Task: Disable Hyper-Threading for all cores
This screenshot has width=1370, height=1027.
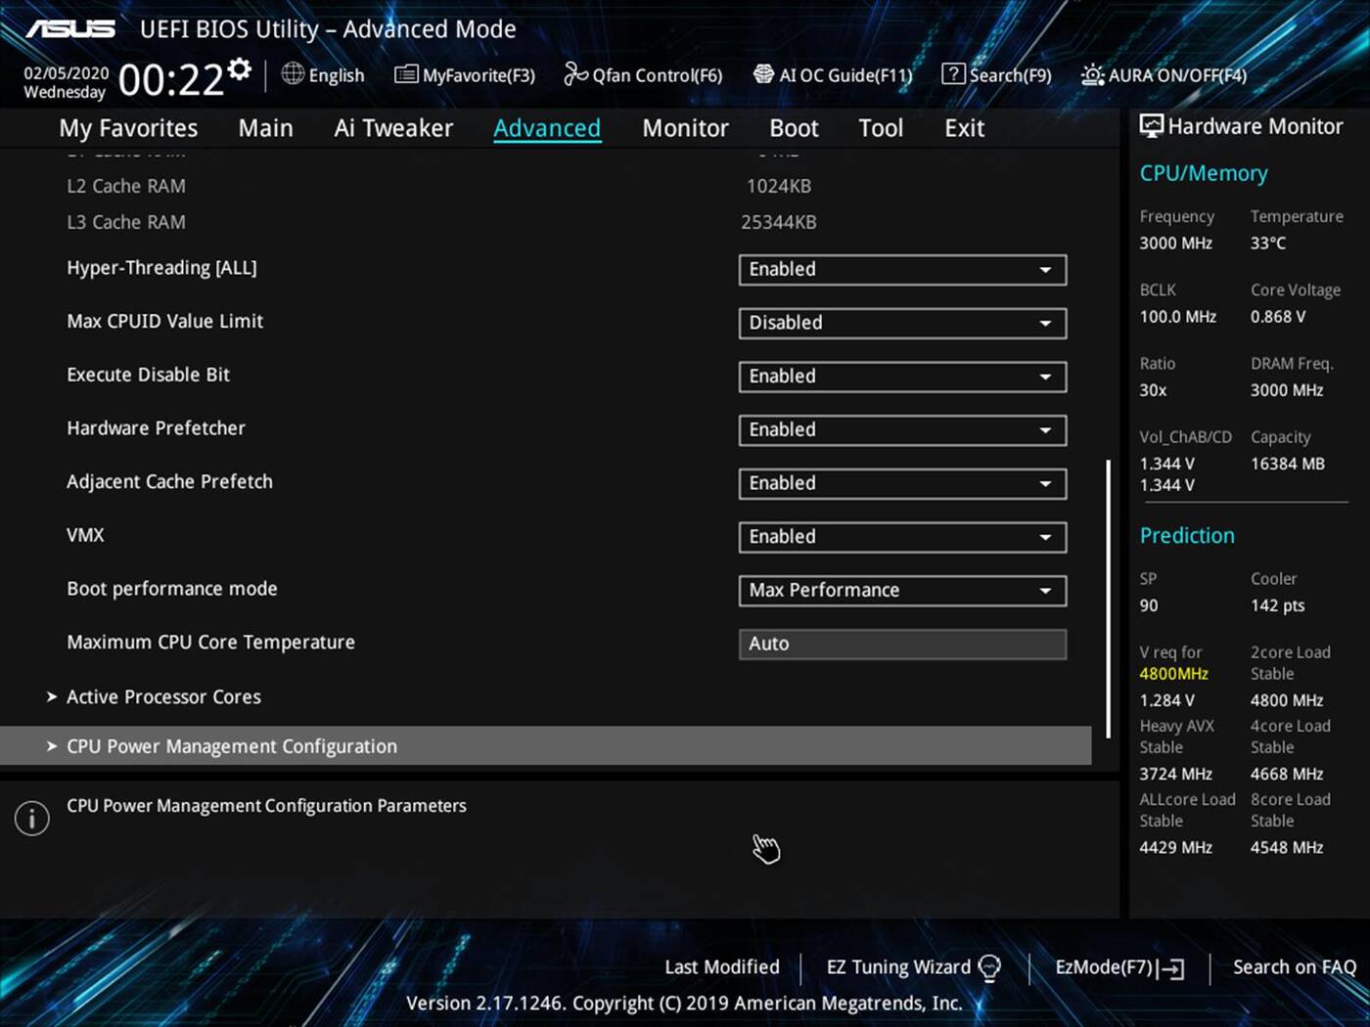Action: (x=900, y=270)
